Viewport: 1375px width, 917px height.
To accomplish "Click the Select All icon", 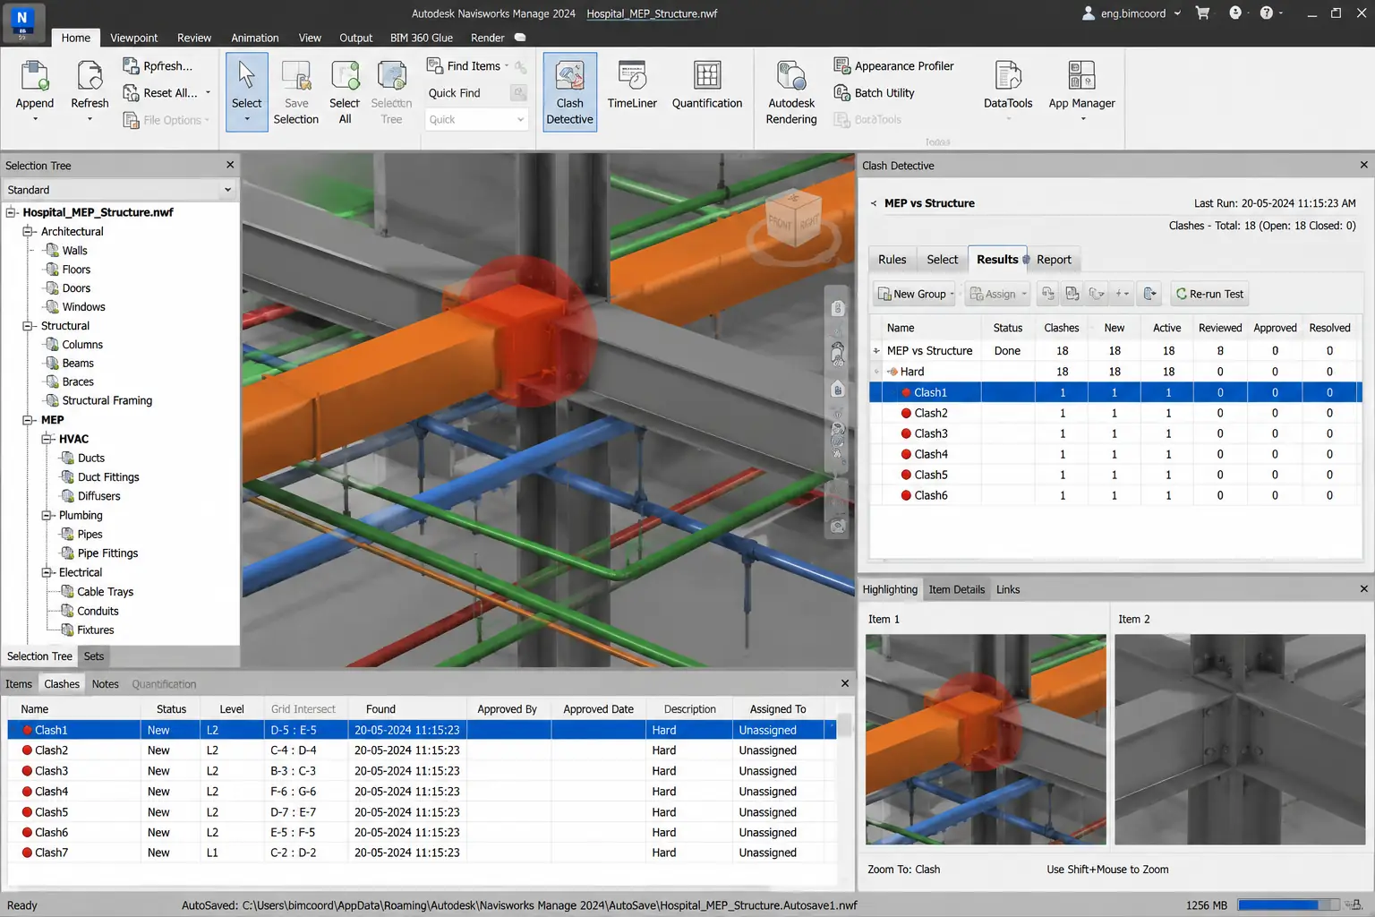I will click(345, 75).
